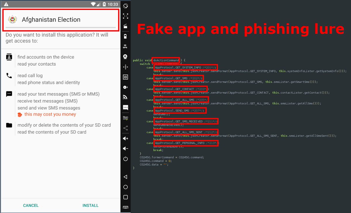Click the SD card folder permission icon
The height and width of the screenshot is (213, 351).
9,125
